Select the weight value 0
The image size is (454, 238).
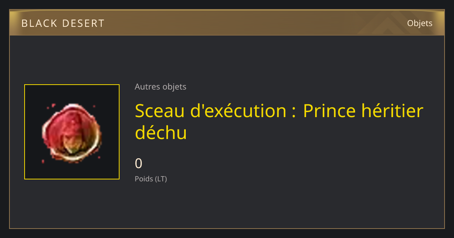pyautogui.click(x=138, y=163)
